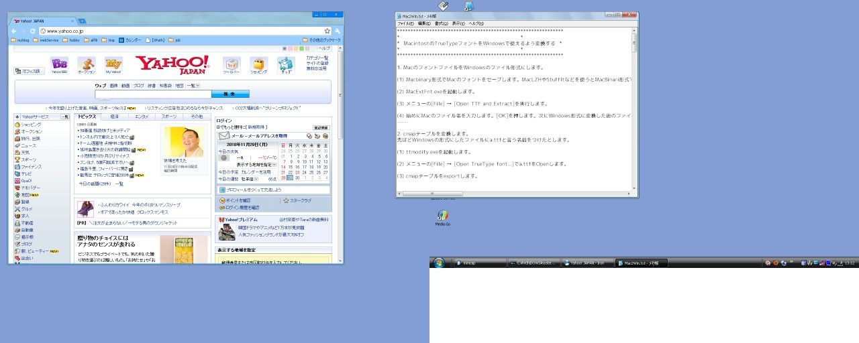The width and height of the screenshot is (859, 343).
Task: Click the 画像 search category link
Action: (113, 86)
